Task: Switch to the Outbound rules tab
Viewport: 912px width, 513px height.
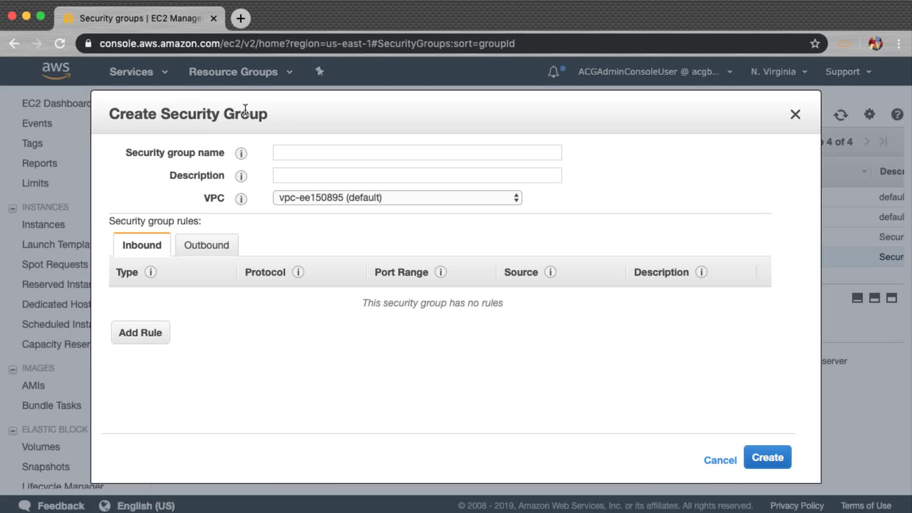Action: click(206, 245)
